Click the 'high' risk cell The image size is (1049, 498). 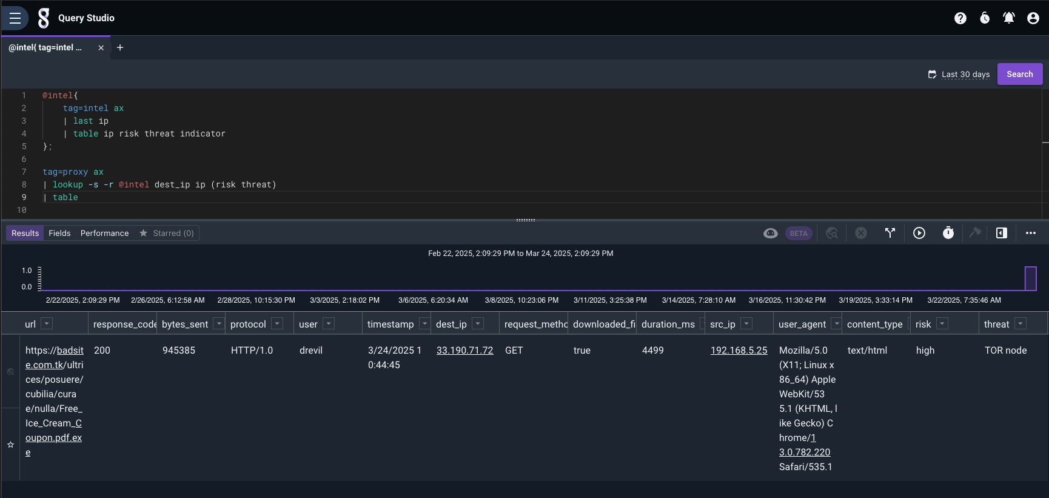coord(925,350)
